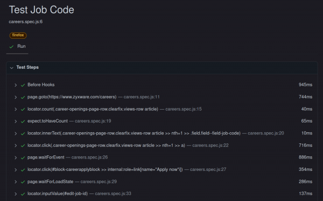
Task: Expand the Before Hooks step
Action: click(16, 85)
